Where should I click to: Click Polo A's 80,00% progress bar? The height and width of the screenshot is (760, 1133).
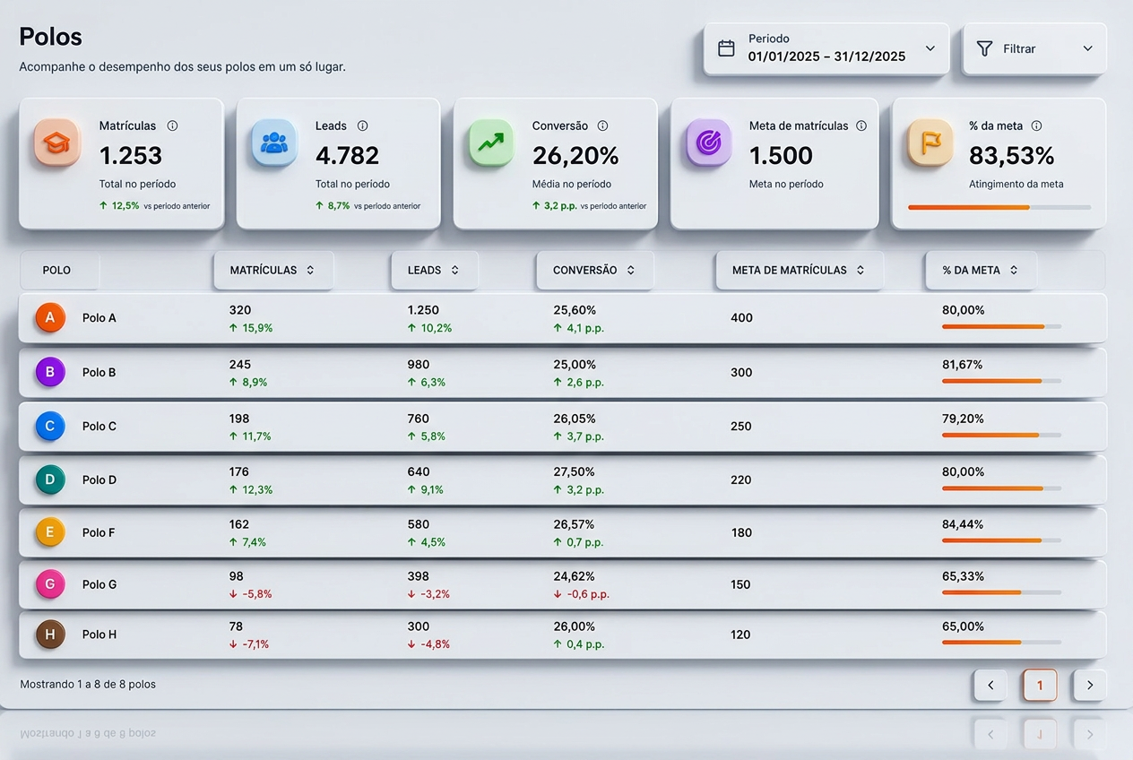1001,326
